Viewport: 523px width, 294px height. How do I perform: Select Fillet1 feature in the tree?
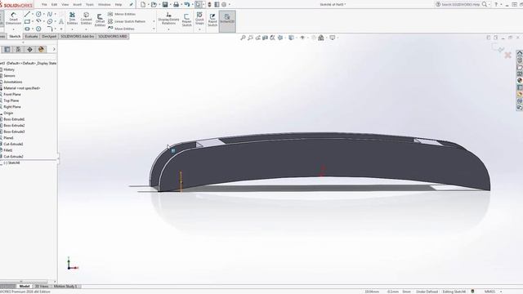pyautogui.click(x=8, y=150)
